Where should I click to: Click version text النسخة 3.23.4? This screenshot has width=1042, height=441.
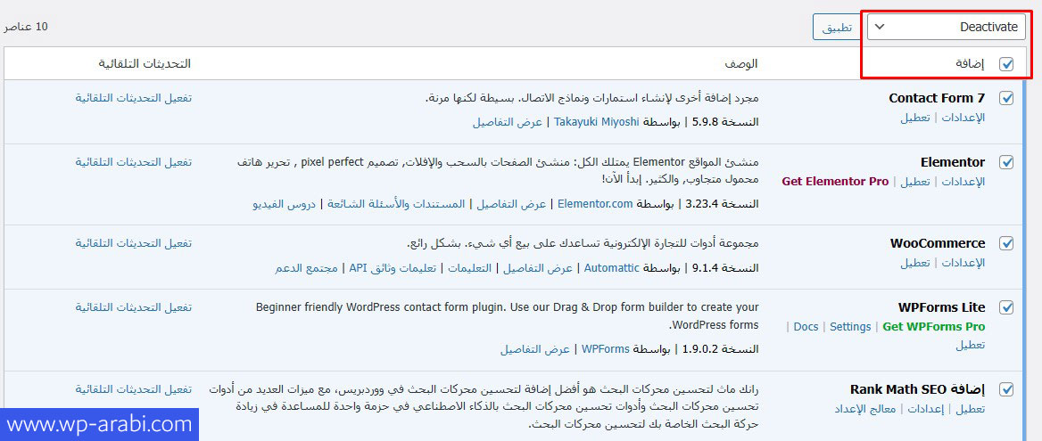click(720, 204)
